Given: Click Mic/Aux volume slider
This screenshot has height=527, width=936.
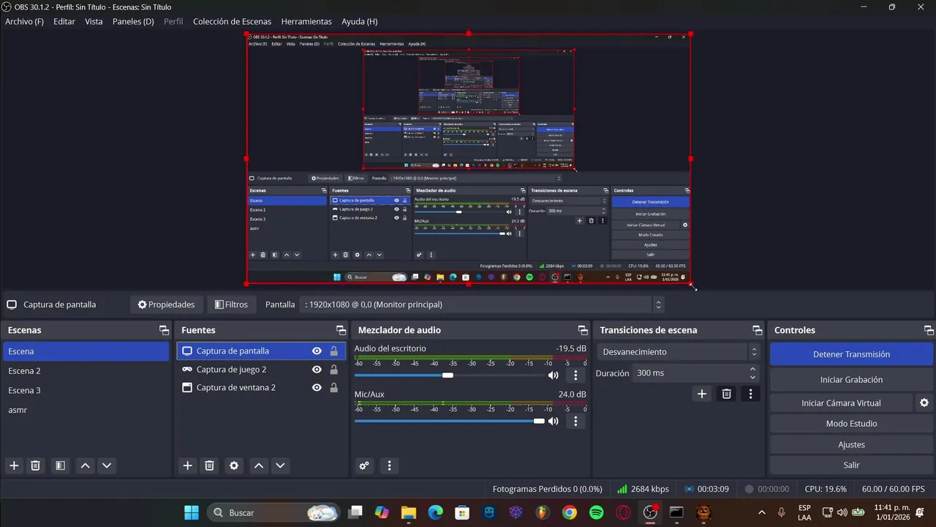Looking at the screenshot, I should click(x=450, y=421).
